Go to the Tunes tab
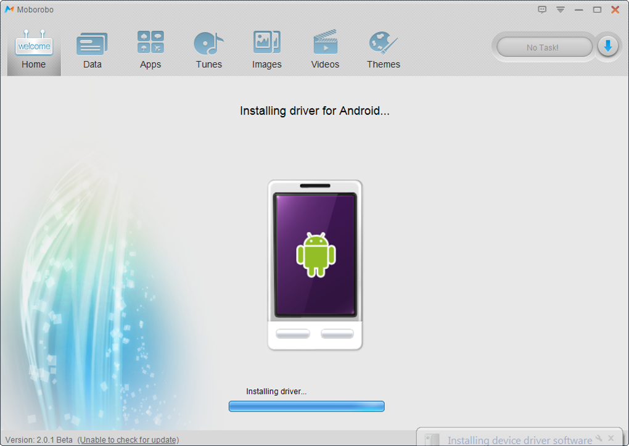The image size is (629, 446). (208, 50)
